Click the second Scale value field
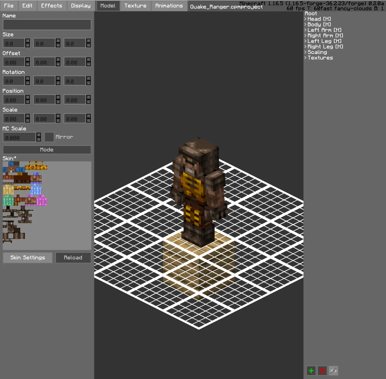This screenshot has height=379, width=386. click(44, 118)
